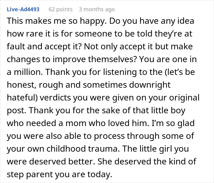Click the word 'hateful)' in the comment
This screenshot has width=214, height=183.
[x=22, y=98]
